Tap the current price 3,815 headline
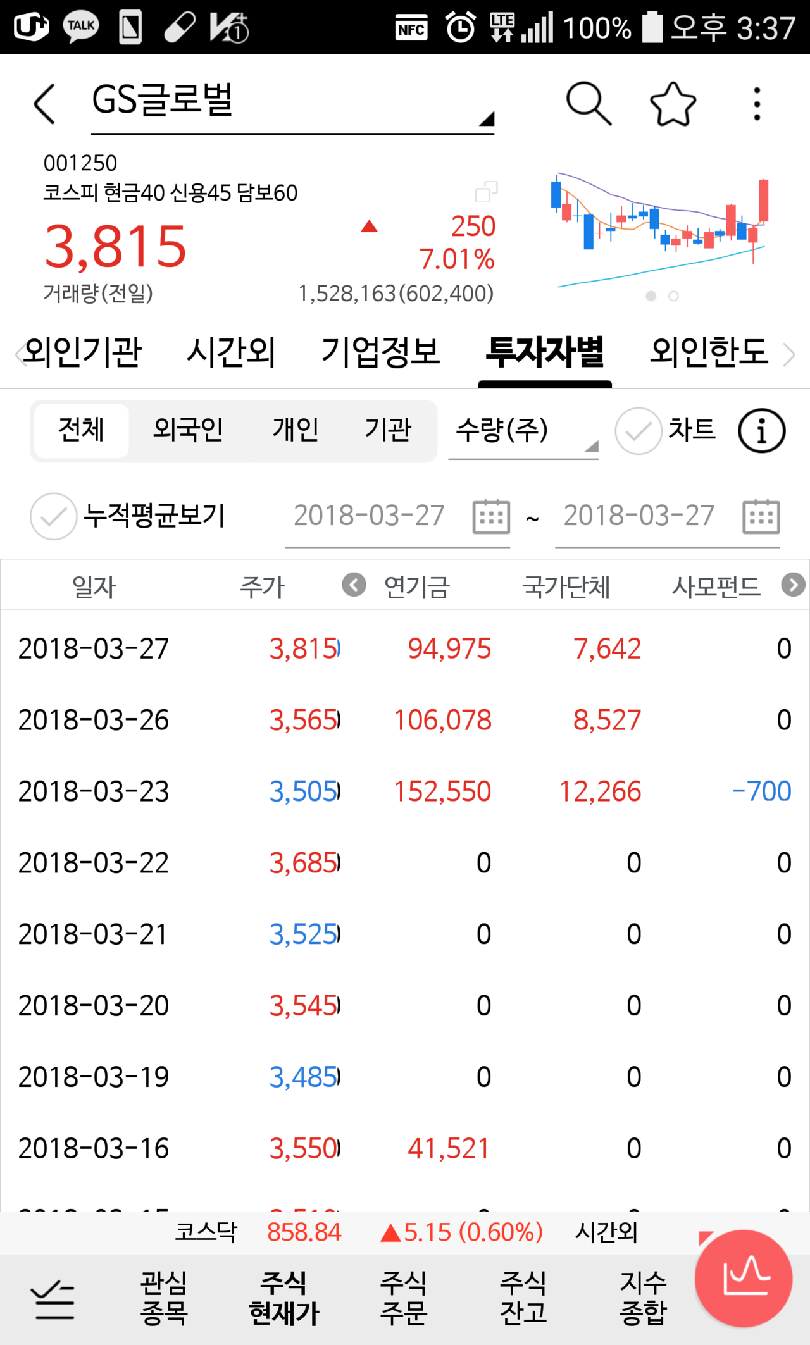The height and width of the screenshot is (1345, 810). click(116, 247)
